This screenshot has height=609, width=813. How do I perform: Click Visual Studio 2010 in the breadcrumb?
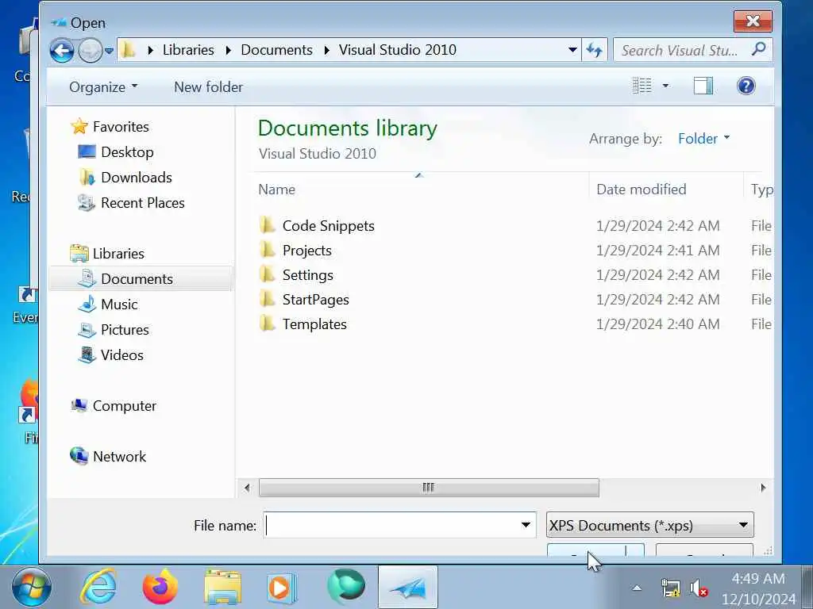pos(398,50)
